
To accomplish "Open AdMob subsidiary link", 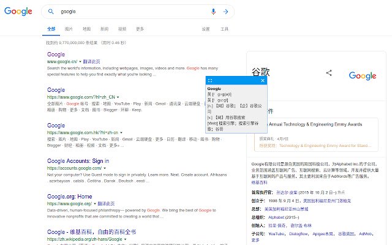I will (366, 234).
